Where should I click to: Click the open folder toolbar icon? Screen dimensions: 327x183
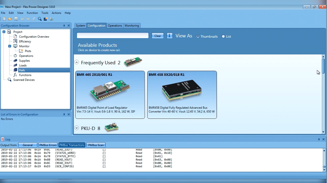point(10,19)
